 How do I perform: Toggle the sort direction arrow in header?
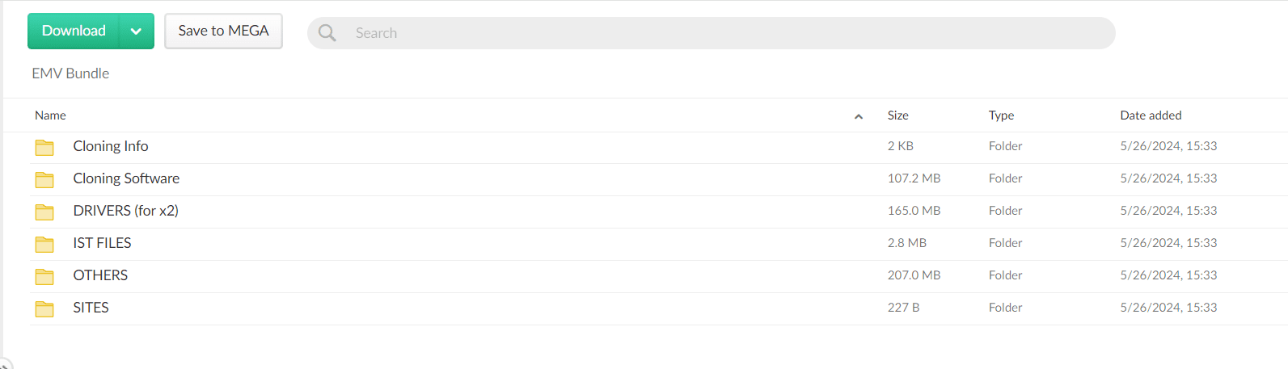[859, 116]
